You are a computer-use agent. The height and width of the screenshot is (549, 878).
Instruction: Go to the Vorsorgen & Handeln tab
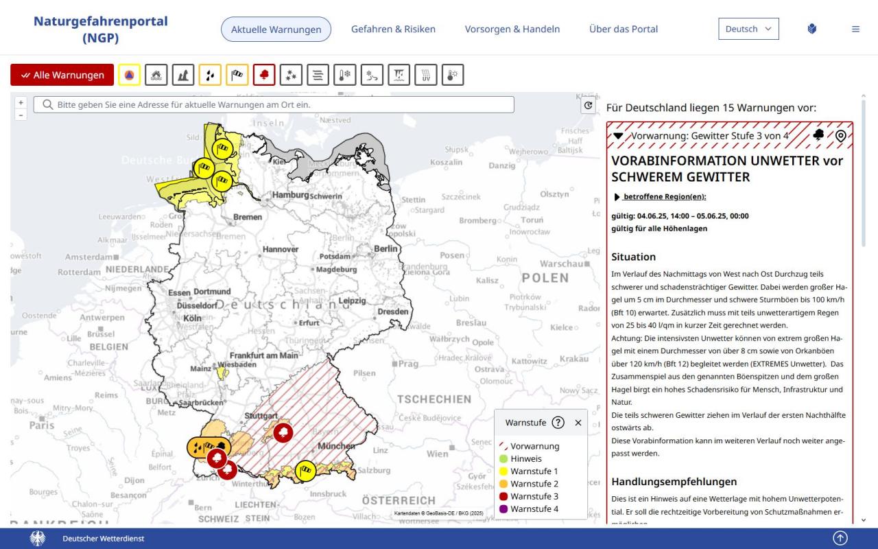(x=512, y=29)
